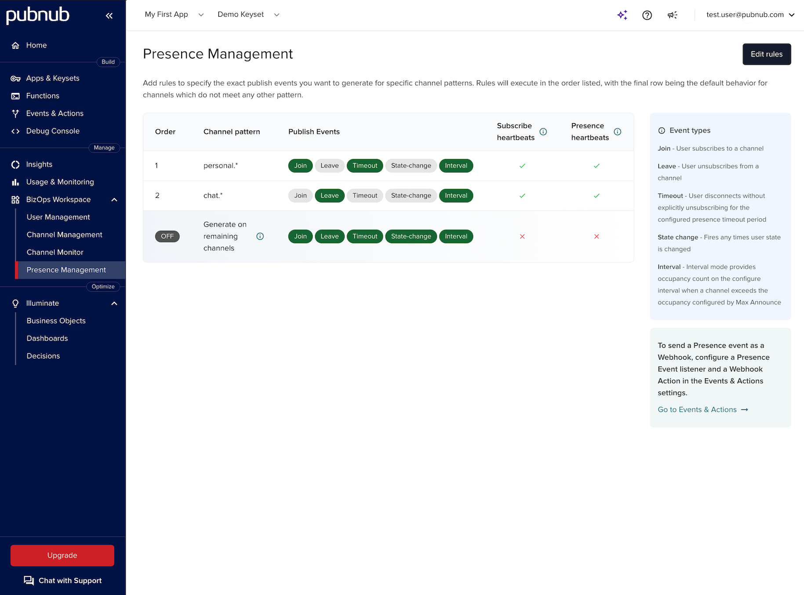Select Presence Management in sidebar
The width and height of the screenshot is (804, 595).
pyautogui.click(x=70, y=270)
